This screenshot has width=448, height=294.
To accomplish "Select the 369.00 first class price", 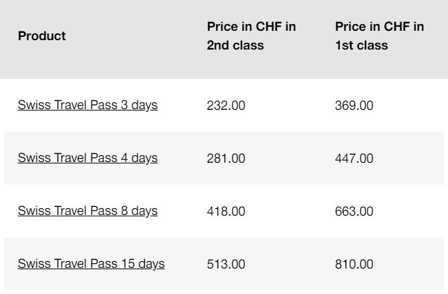I will (354, 106).
